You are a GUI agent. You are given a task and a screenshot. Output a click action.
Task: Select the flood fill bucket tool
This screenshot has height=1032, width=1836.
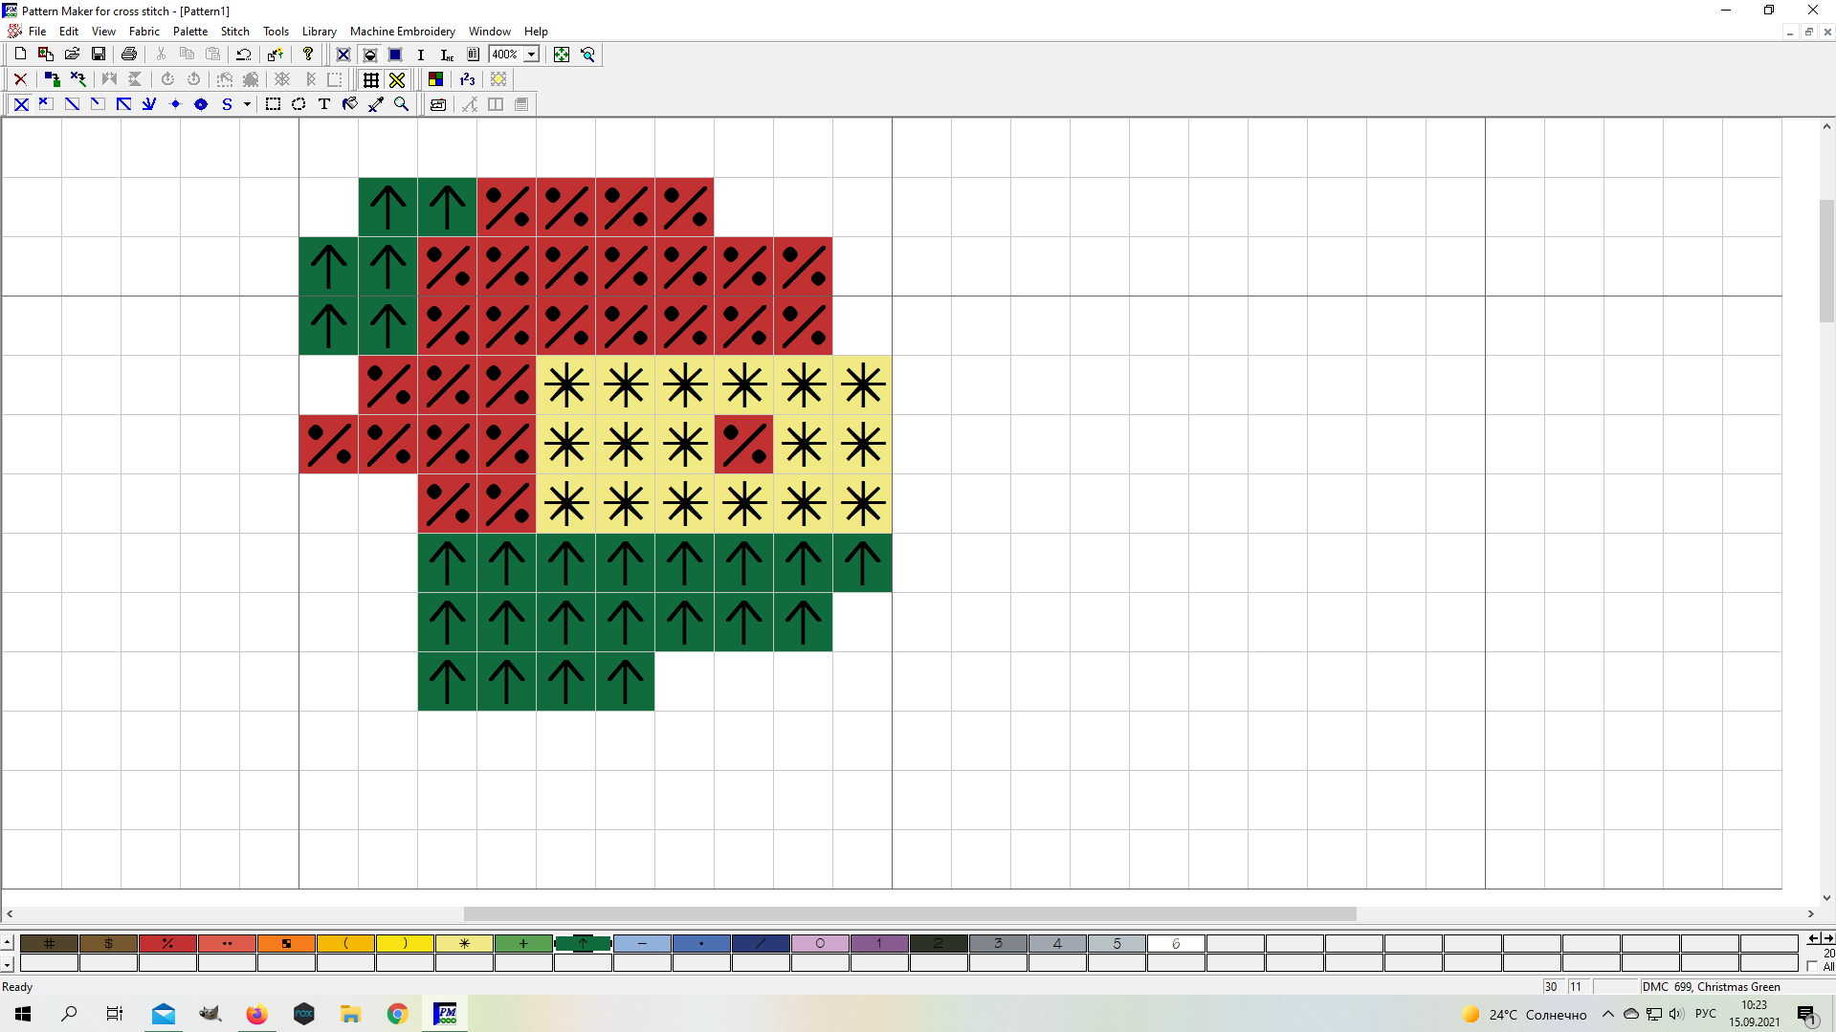350,104
